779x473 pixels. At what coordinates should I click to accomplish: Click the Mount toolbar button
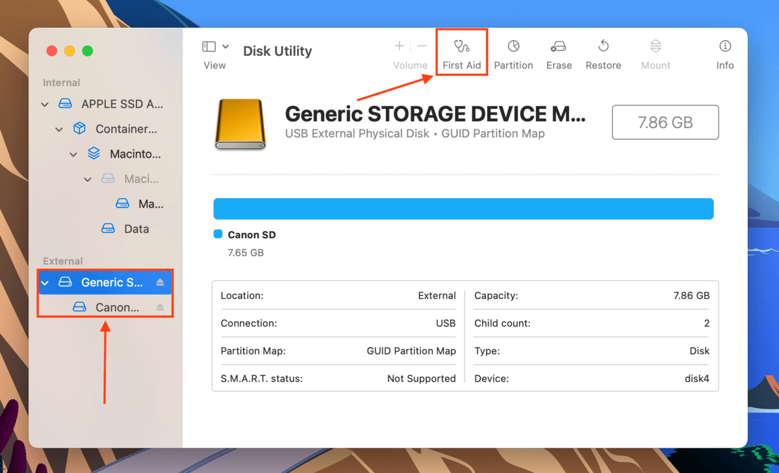click(656, 55)
